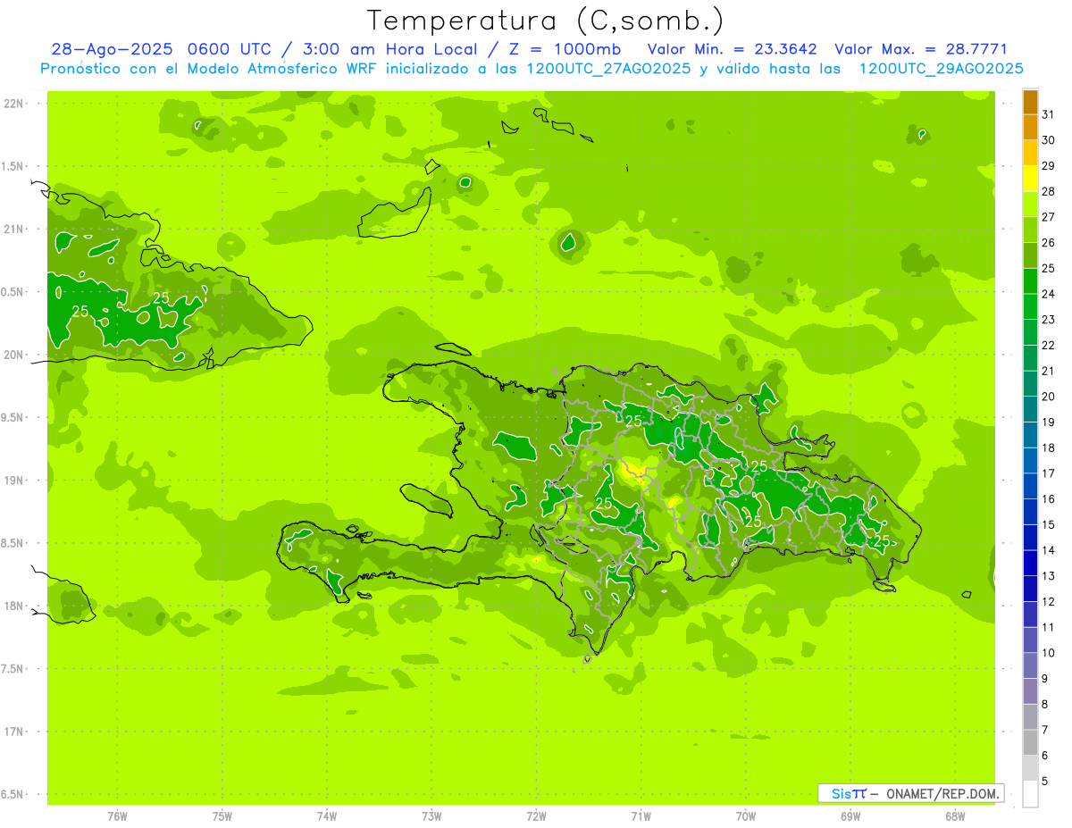Viewport: 1072px width, 828px height.
Task: Click the '70W' longitude label
Action: [746, 816]
